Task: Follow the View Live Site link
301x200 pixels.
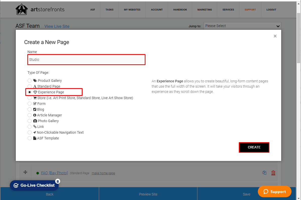Action: click(x=57, y=26)
